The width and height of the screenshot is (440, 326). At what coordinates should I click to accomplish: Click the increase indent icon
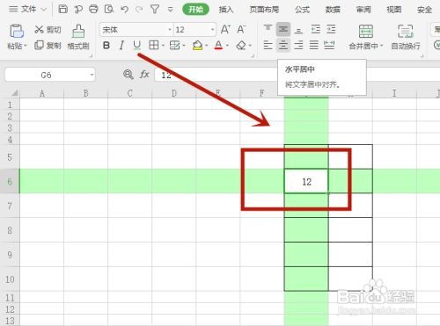point(331,29)
